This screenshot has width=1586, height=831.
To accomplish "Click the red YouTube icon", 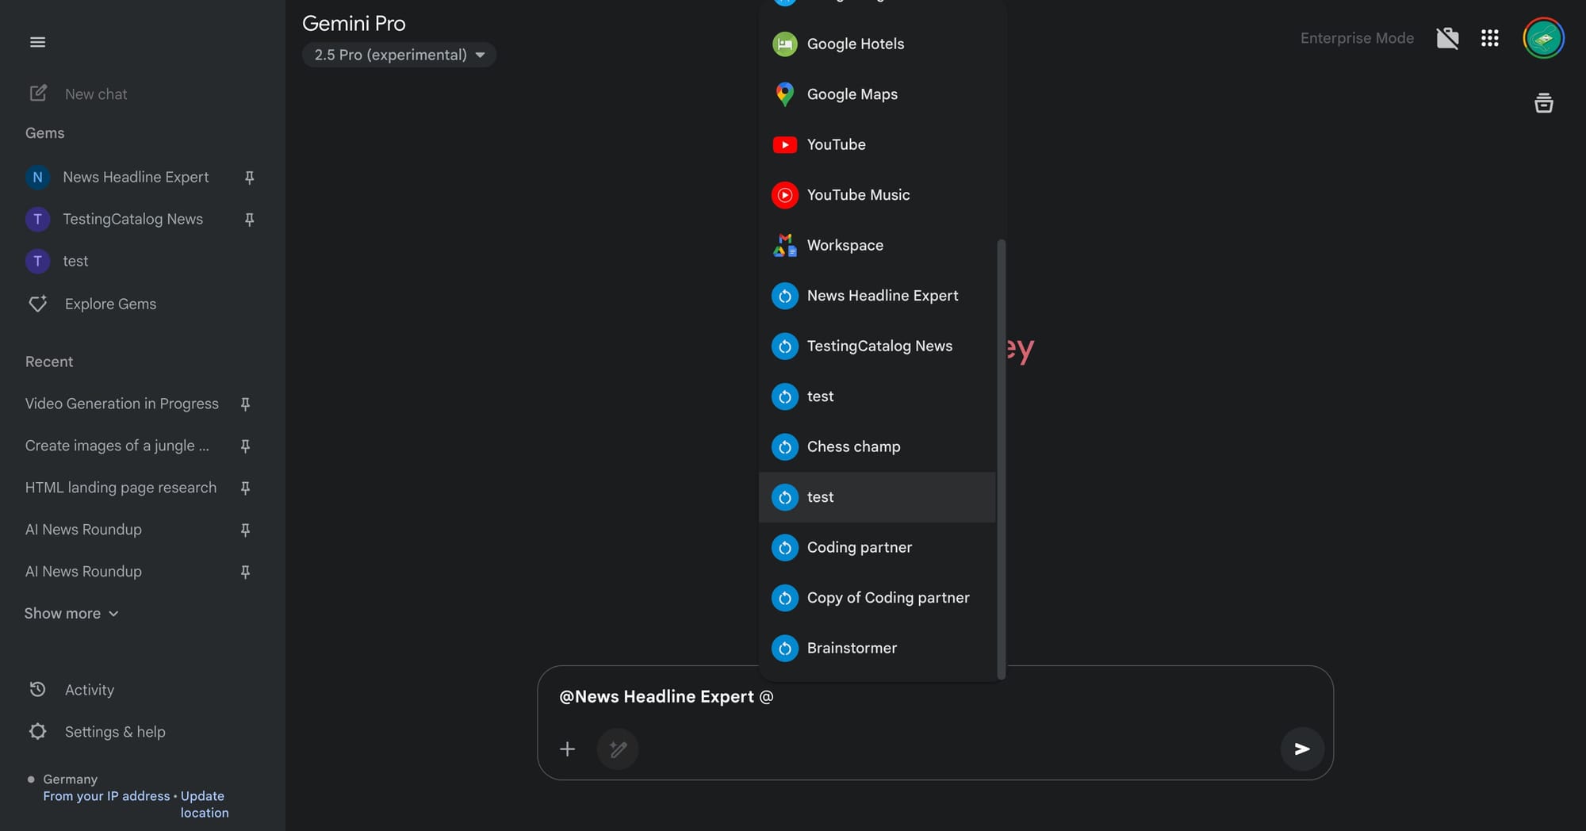I will pyautogui.click(x=785, y=145).
